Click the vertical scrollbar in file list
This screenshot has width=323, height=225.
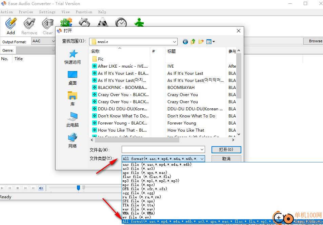[x=239, y=76]
